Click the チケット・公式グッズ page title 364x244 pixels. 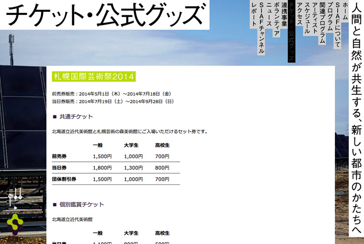[x=105, y=15]
